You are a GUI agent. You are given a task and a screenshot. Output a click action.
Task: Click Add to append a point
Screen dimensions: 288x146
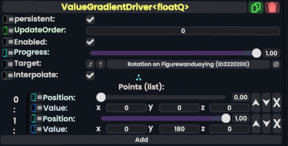point(141,140)
